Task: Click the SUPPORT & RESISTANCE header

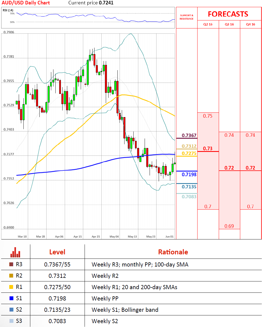Action: [187, 17]
